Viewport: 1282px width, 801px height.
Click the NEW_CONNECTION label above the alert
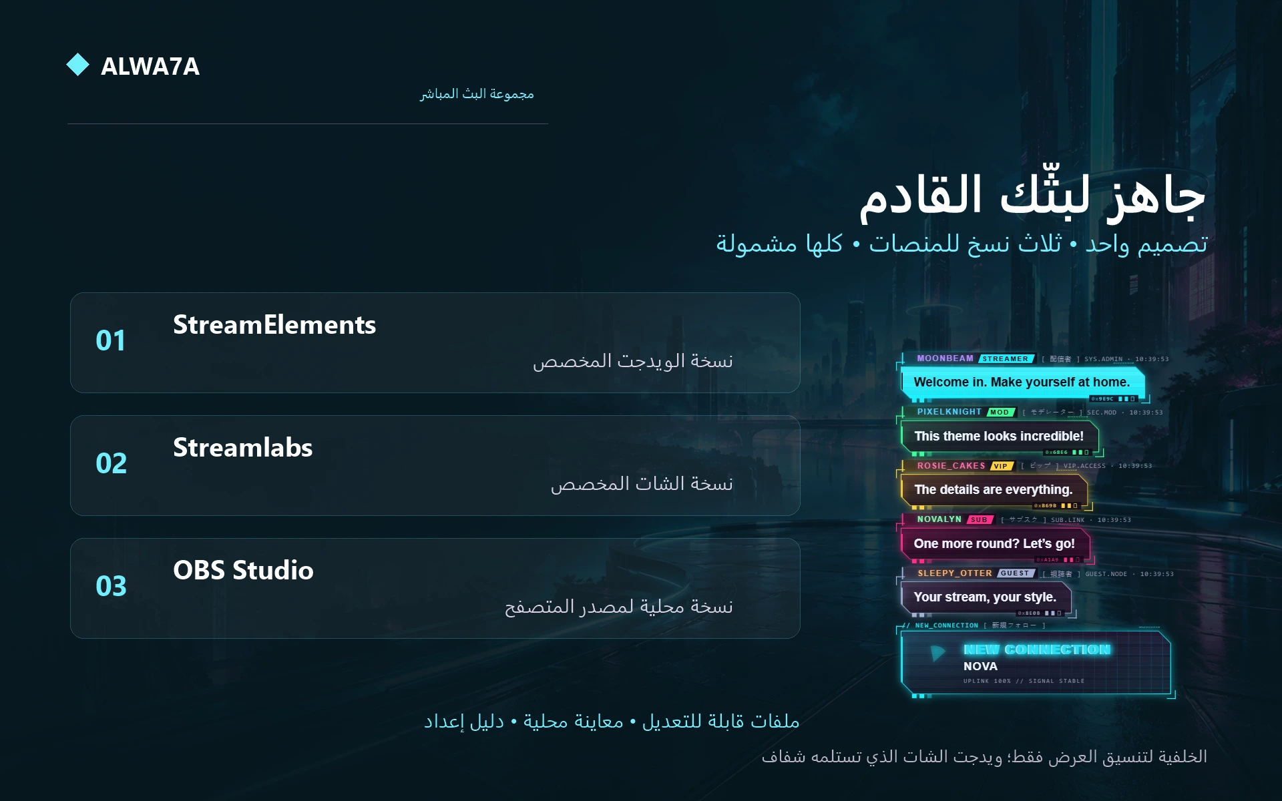tap(946, 625)
